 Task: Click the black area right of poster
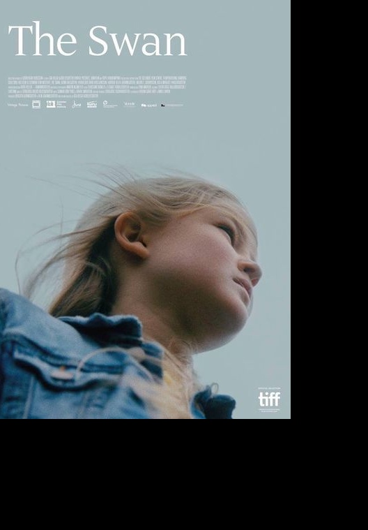(x=329, y=209)
